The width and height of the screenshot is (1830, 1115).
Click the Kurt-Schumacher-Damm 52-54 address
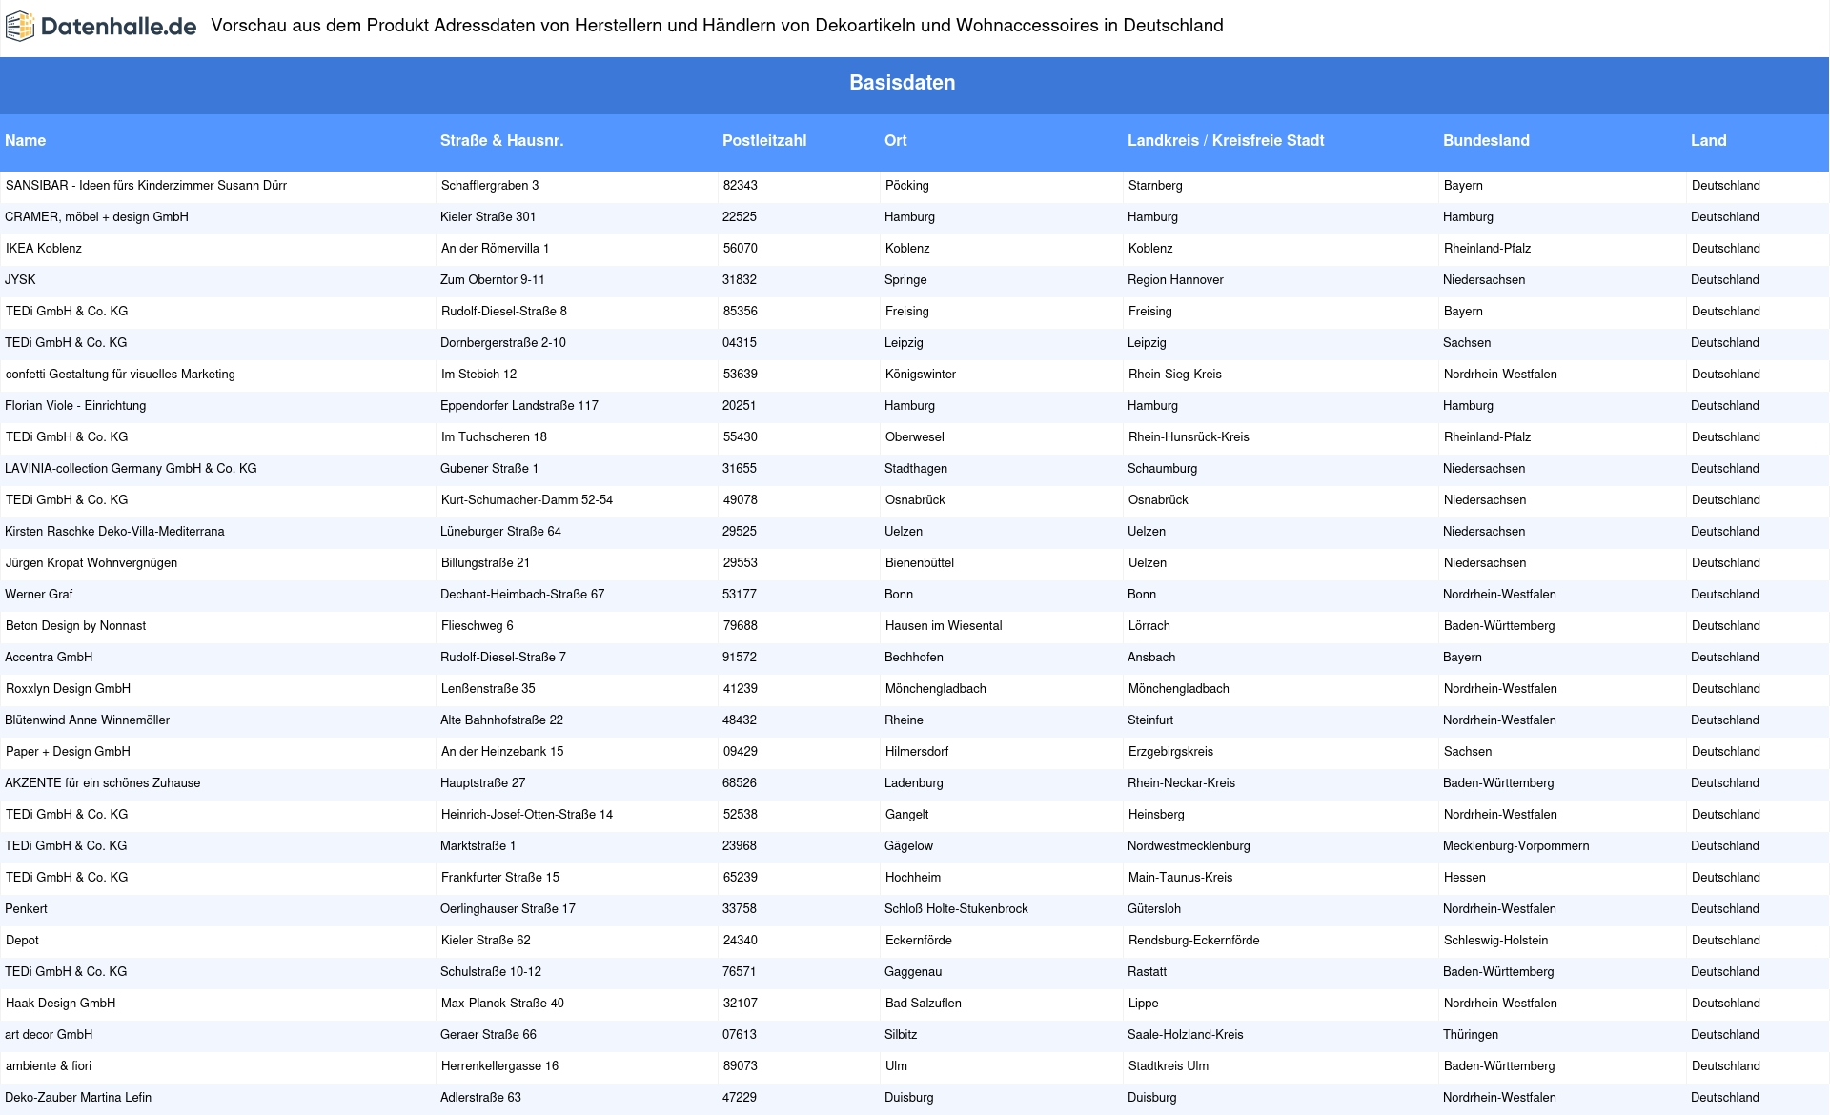(527, 499)
